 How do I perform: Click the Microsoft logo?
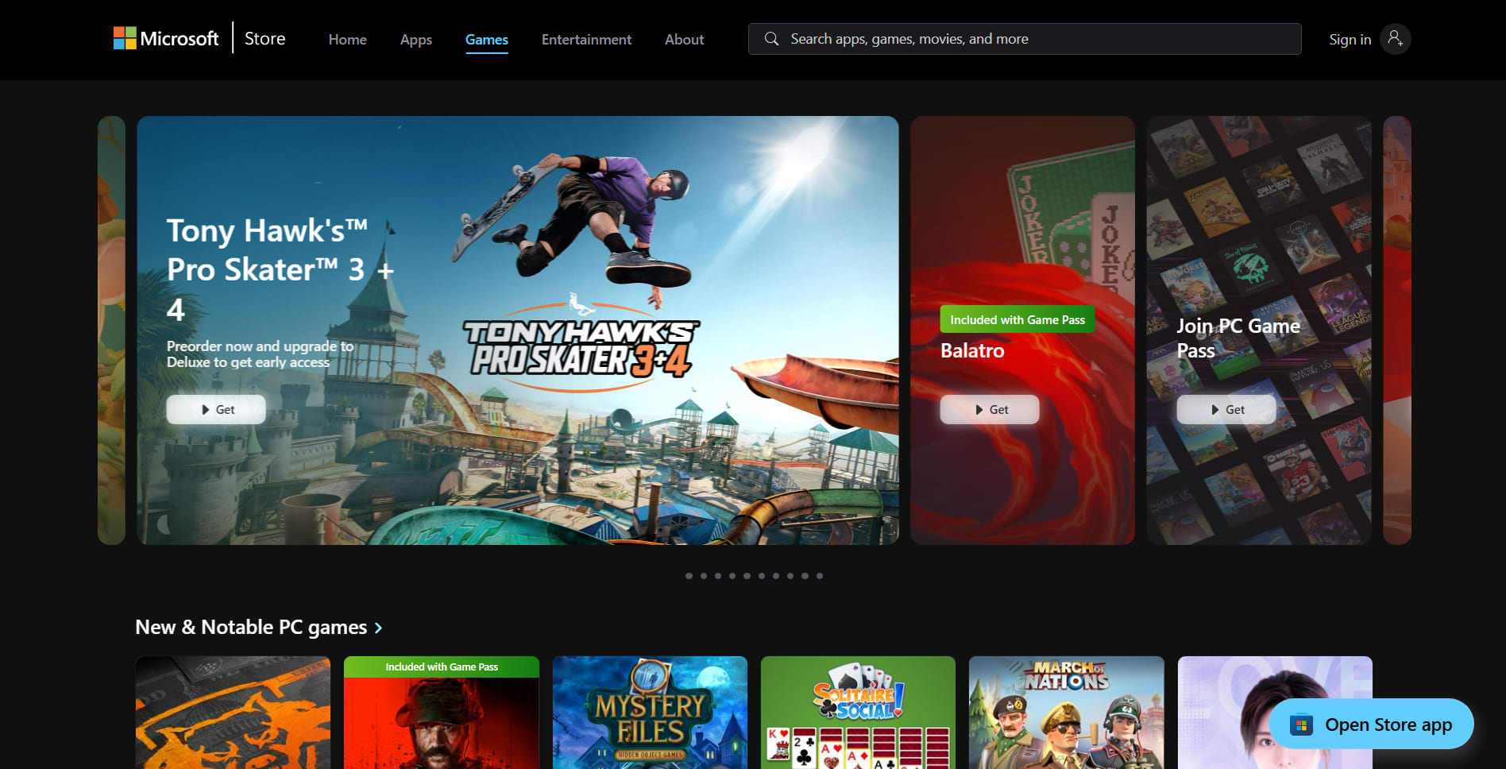coord(166,38)
